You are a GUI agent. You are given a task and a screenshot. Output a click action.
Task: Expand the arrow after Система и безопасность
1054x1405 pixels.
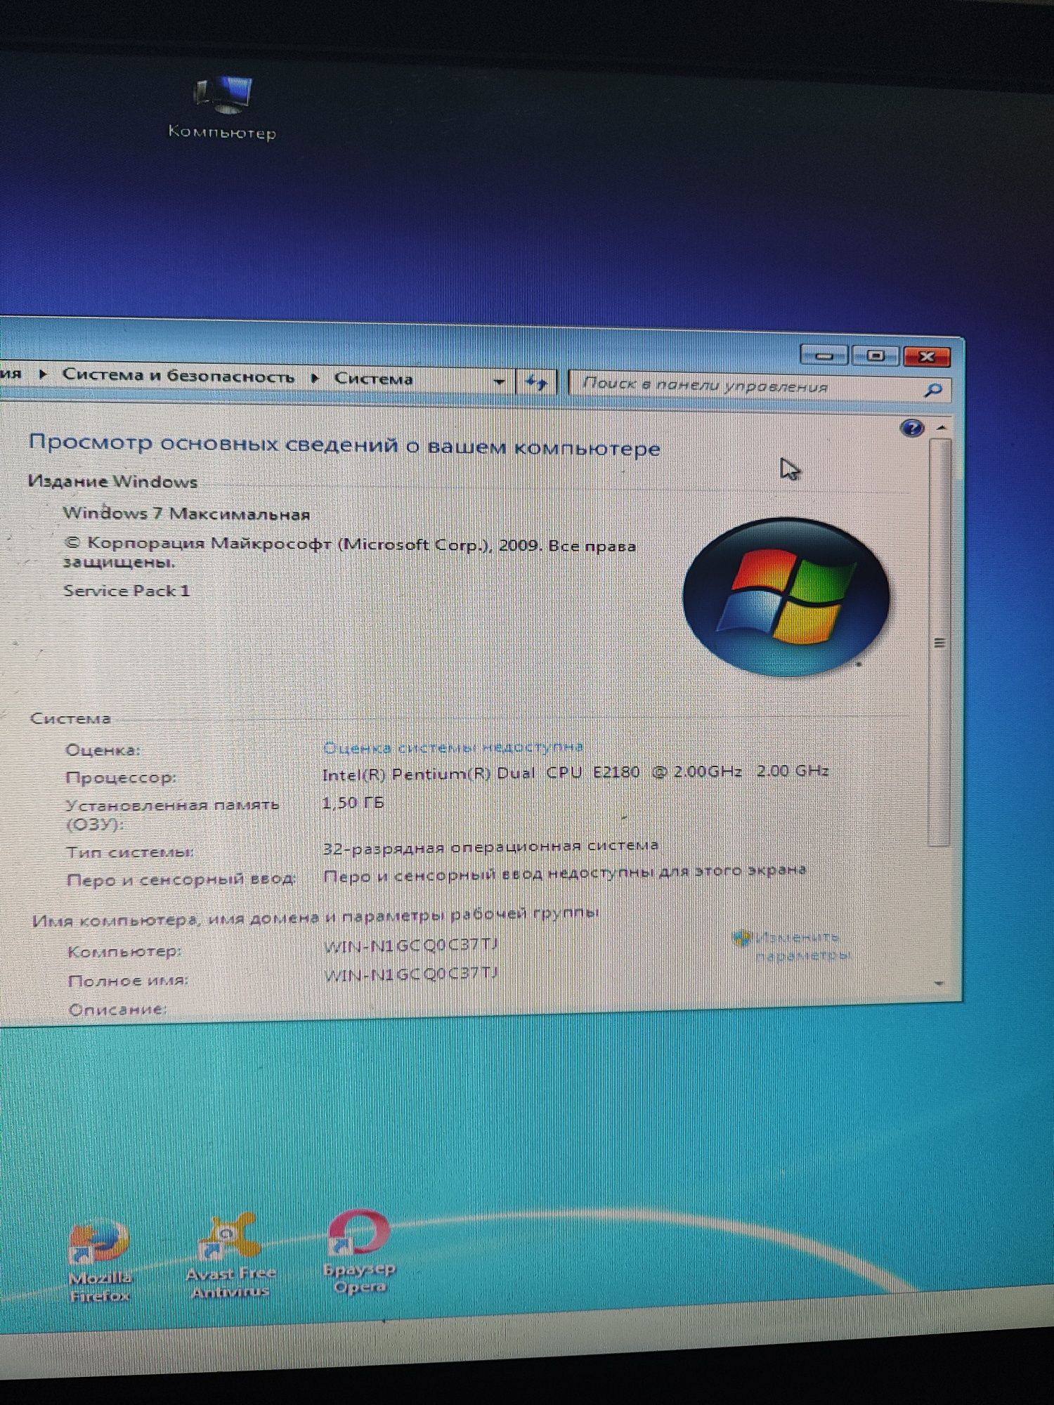pyautogui.click(x=315, y=377)
